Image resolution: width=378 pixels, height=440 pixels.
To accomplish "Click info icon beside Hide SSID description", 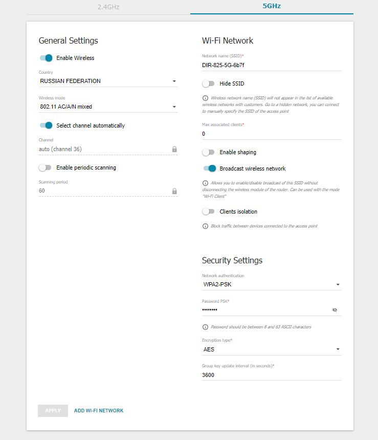I will coord(206,98).
